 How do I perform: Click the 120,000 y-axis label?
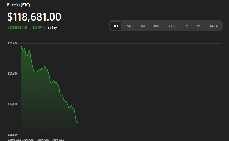(x=13, y=43)
